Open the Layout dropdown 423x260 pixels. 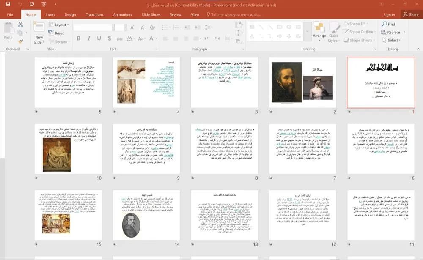tap(59, 25)
